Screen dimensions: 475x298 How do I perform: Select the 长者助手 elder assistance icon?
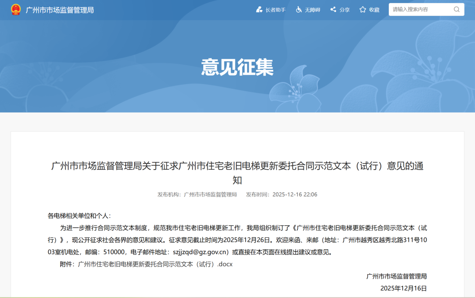click(x=259, y=9)
